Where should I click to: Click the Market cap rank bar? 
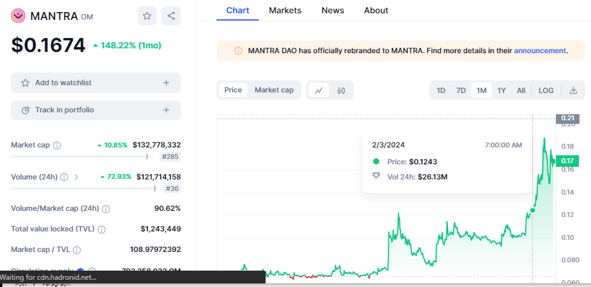[82, 156]
